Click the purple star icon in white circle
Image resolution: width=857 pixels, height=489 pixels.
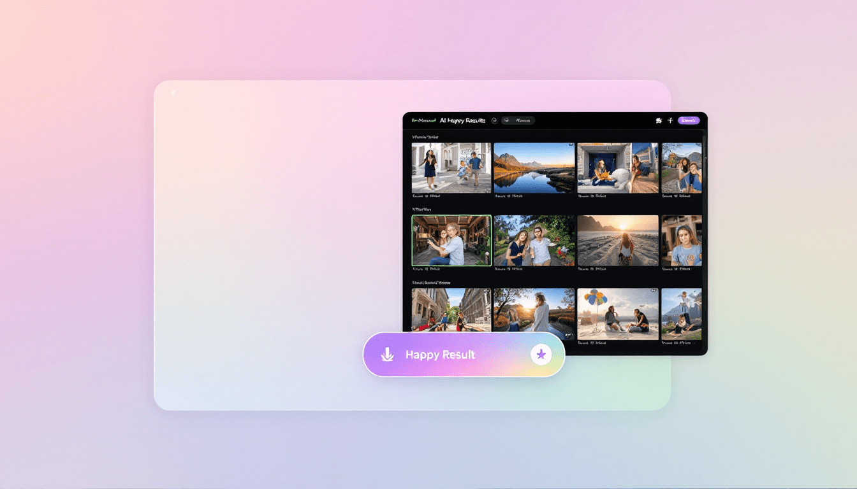(541, 355)
